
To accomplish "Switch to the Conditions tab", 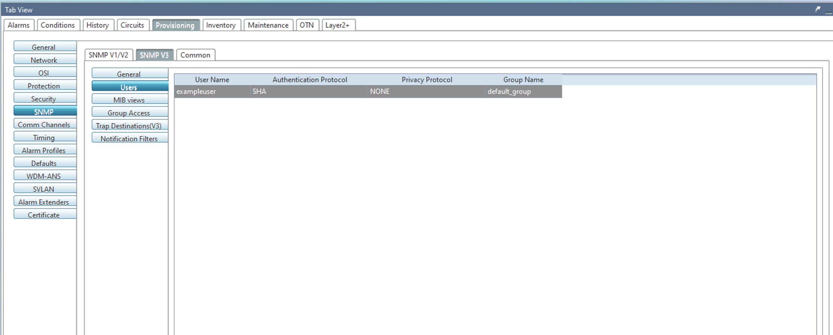I will pyautogui.click(x=58, y=25).
